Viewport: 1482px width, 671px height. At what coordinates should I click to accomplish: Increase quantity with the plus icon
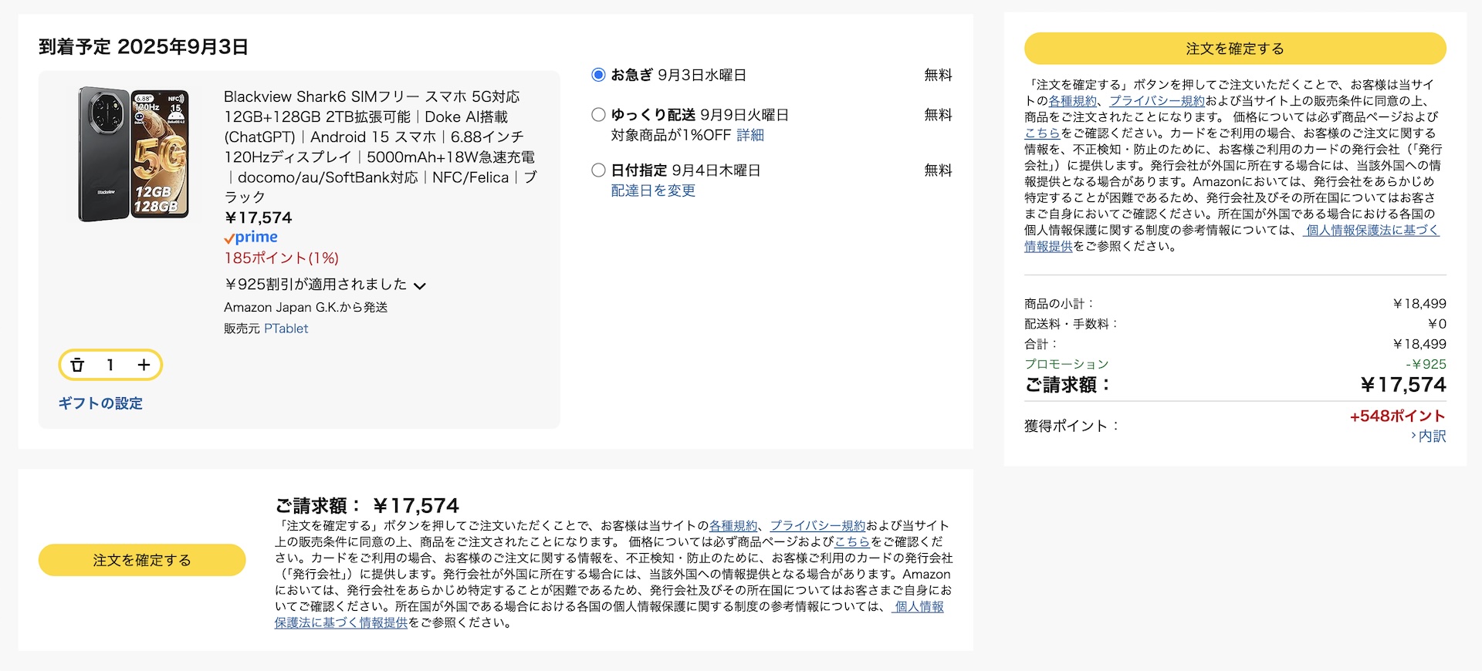pos(144,365)
